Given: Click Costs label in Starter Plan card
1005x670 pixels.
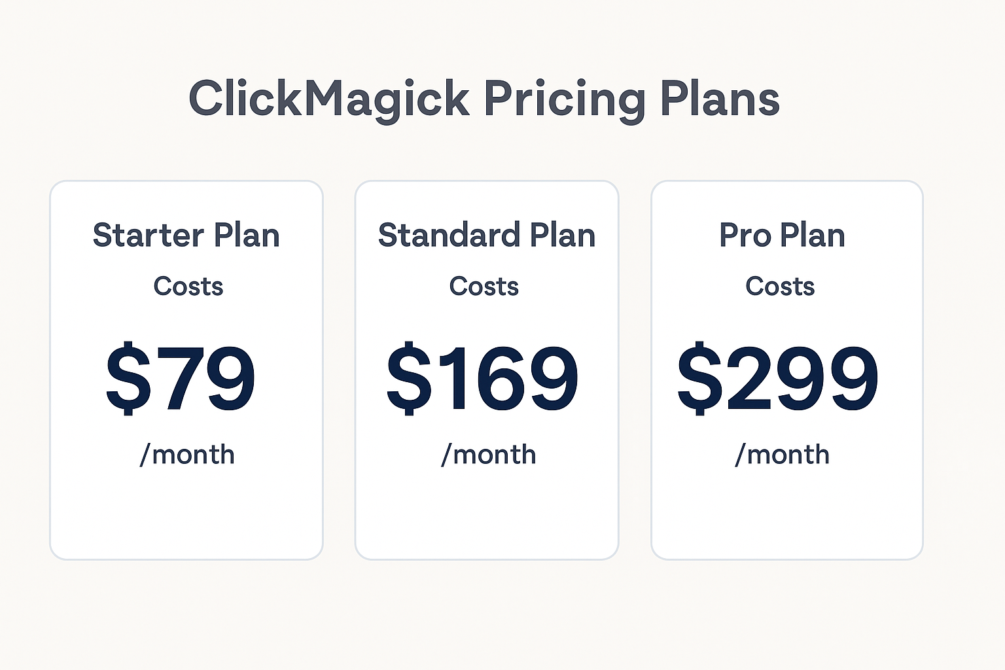Looking at the screenshot, I should [188, 287].
